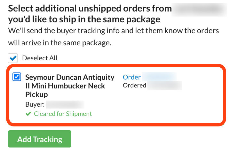This screenshot has width=230, height=151.
Task: Click the Add Tracking button
Action: [x=40, y=139]
